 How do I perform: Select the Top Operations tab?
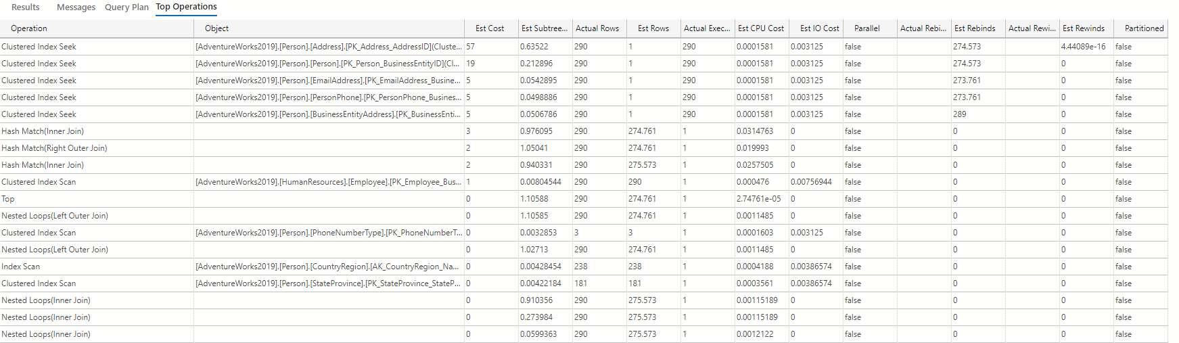(x=186, y=7)
